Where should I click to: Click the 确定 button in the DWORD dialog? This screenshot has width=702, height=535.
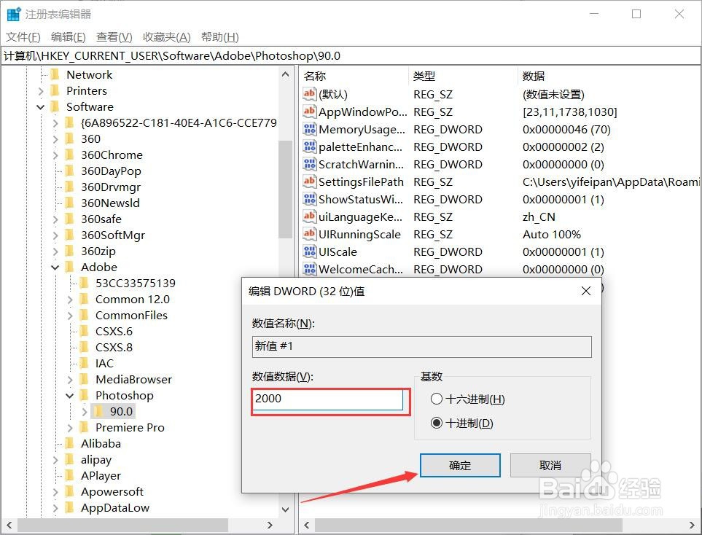pos(460,465)
